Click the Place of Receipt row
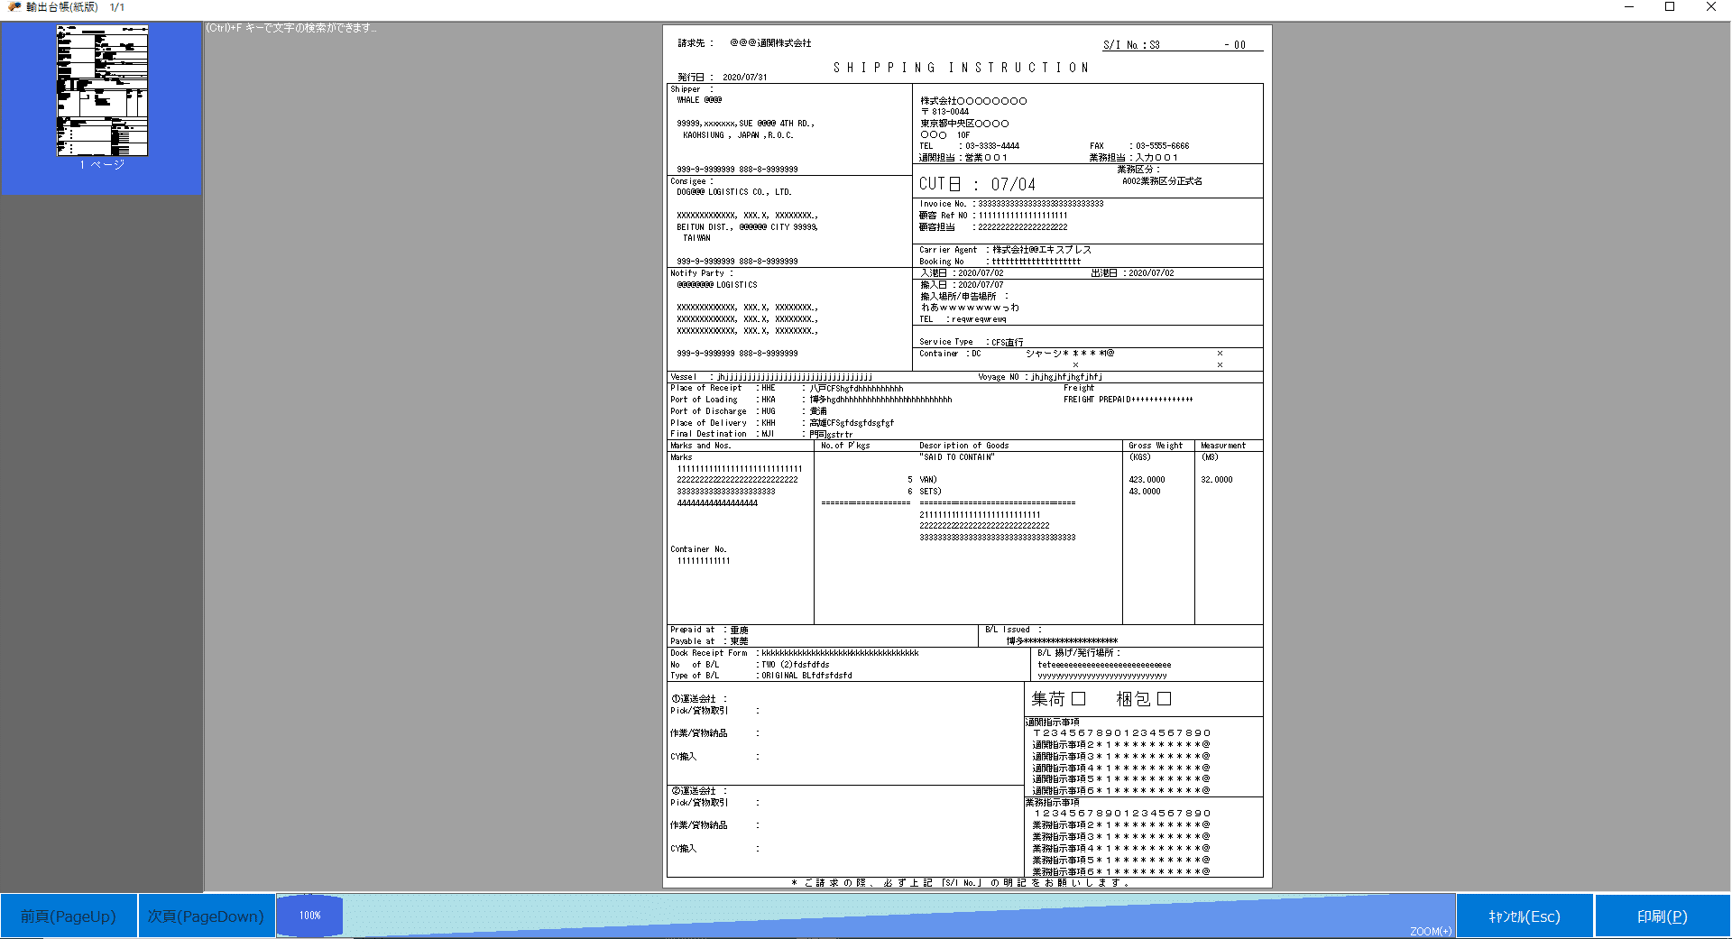 (x=787, y=389)
